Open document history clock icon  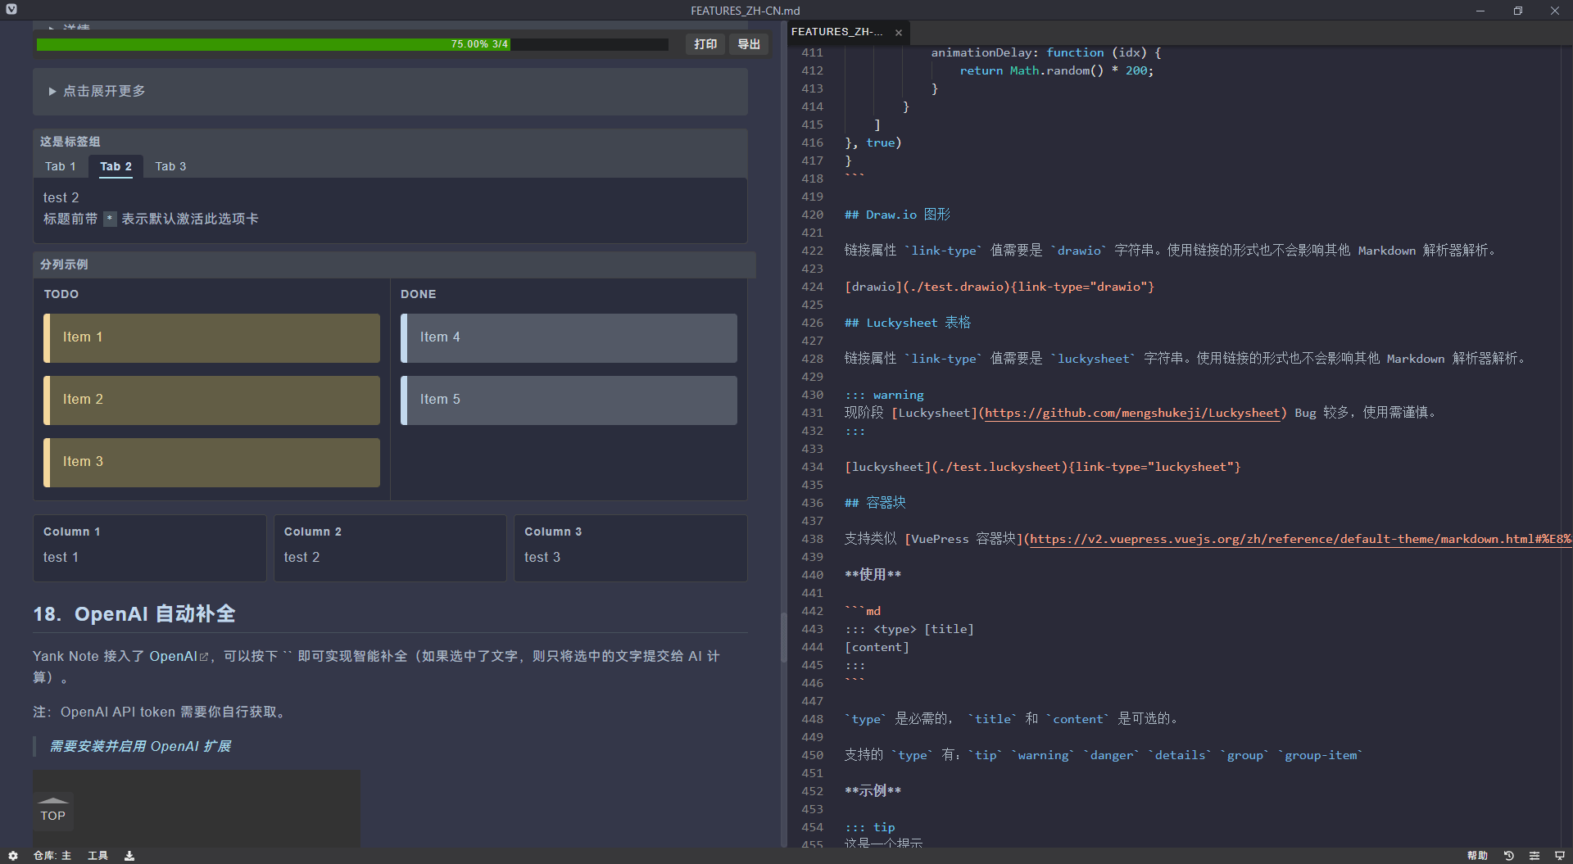(1509, 855)
